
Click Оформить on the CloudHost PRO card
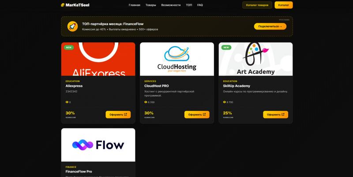(197, 114)
